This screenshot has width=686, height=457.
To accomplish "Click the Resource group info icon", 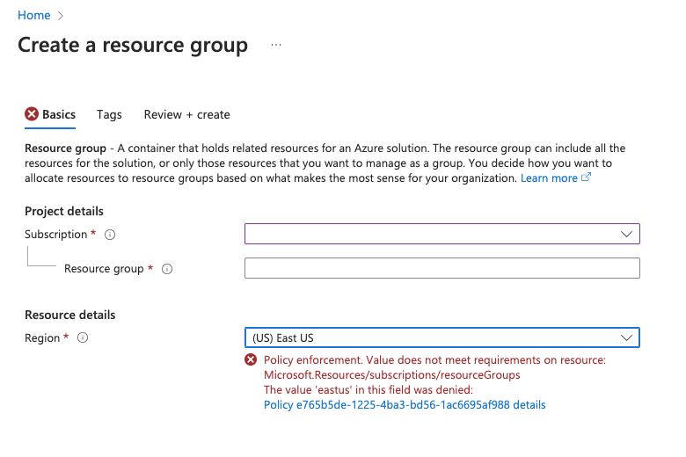I will (x=167, y=269).
